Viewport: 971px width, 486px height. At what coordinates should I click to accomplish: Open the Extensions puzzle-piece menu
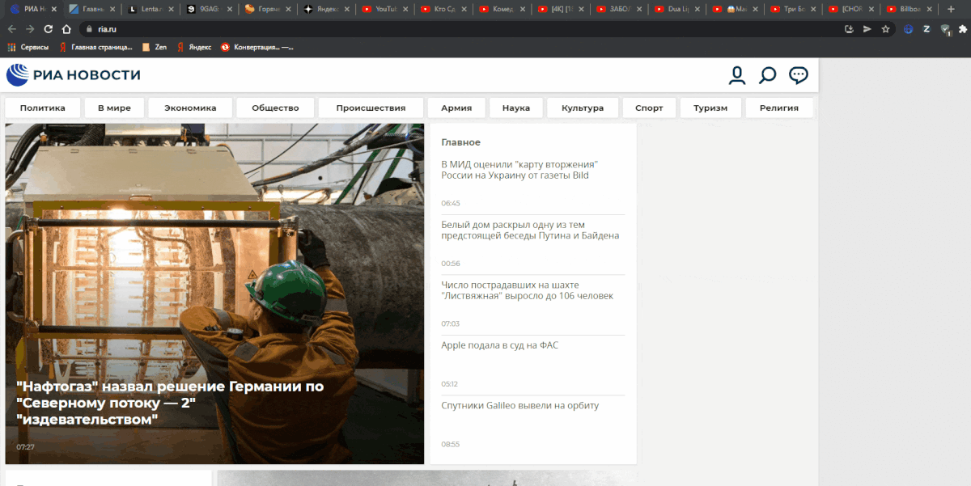click(963, 28)
